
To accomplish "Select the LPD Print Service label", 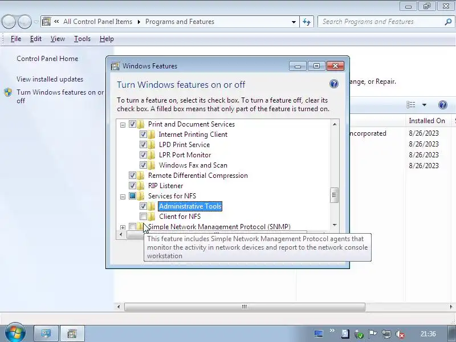I will [x=184, y=145].
